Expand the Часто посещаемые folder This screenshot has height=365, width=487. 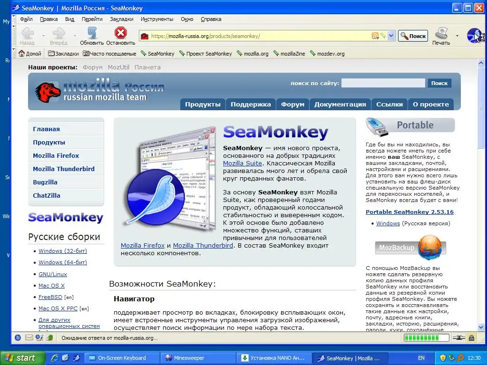[x=109, y=54]
